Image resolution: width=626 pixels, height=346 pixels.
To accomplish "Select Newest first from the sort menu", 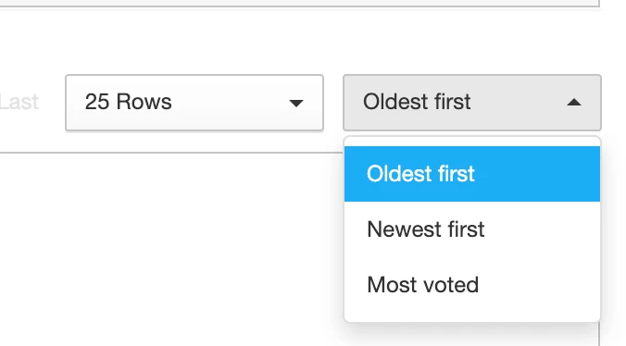I will [x=472, y=229].
